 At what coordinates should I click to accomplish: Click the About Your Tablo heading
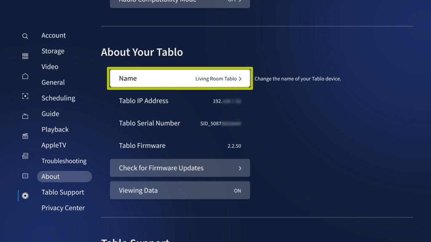(142, 52)
